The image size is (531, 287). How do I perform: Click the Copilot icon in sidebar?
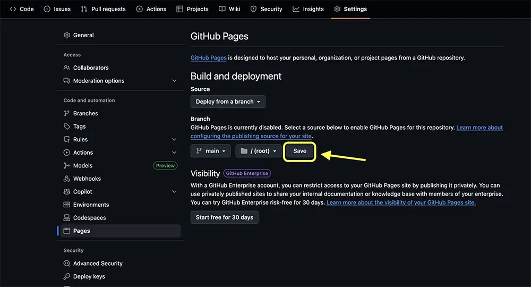coord(67,192)
